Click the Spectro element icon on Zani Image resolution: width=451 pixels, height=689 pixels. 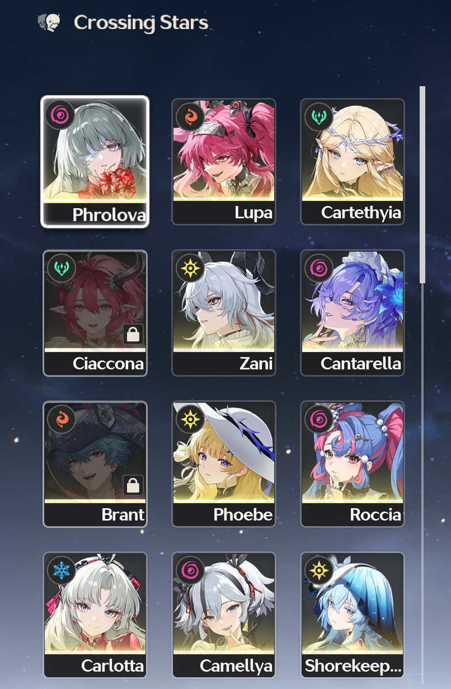tap(190, 268)
